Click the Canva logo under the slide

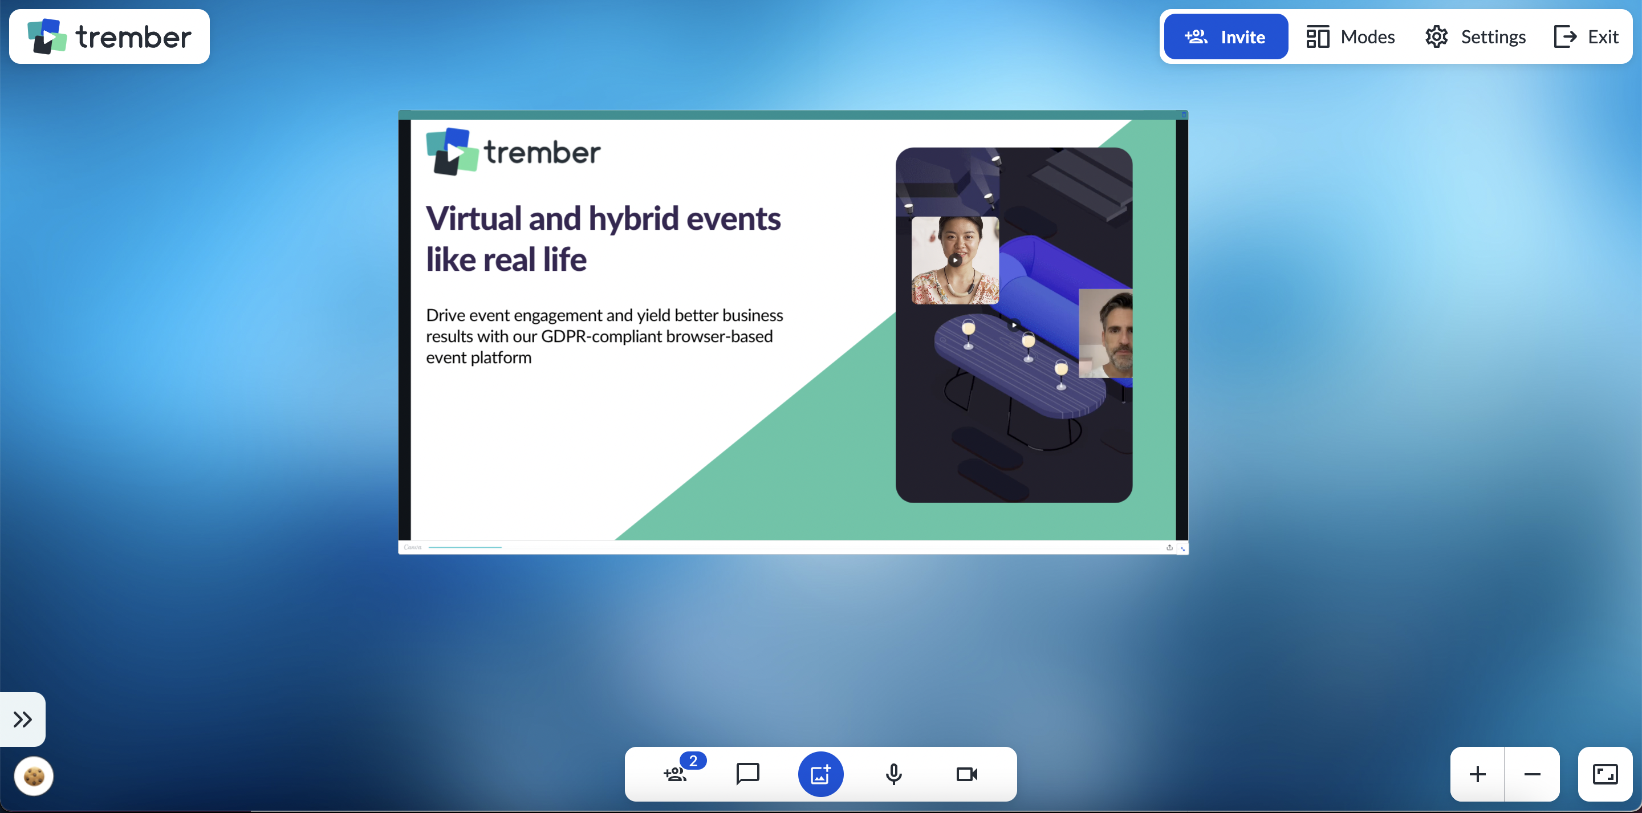(x=412, y=547)
